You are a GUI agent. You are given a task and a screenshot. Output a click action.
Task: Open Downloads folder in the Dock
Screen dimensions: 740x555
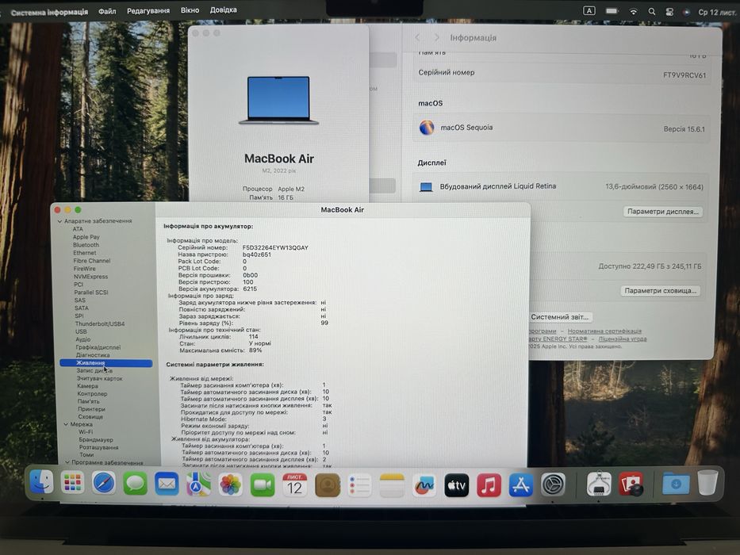coord(676,484)
